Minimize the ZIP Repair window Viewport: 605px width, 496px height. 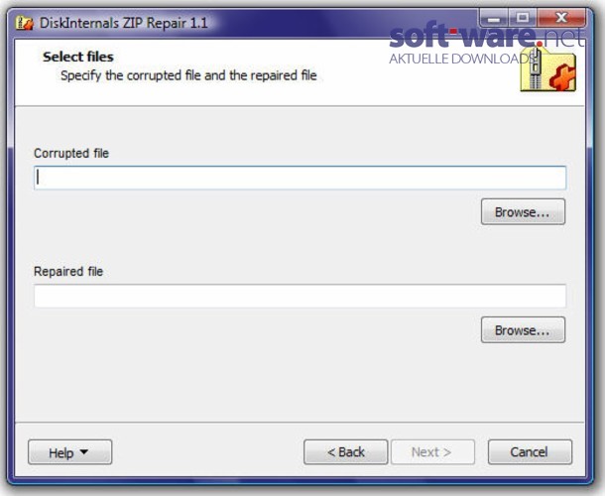(x=494, y=18)
